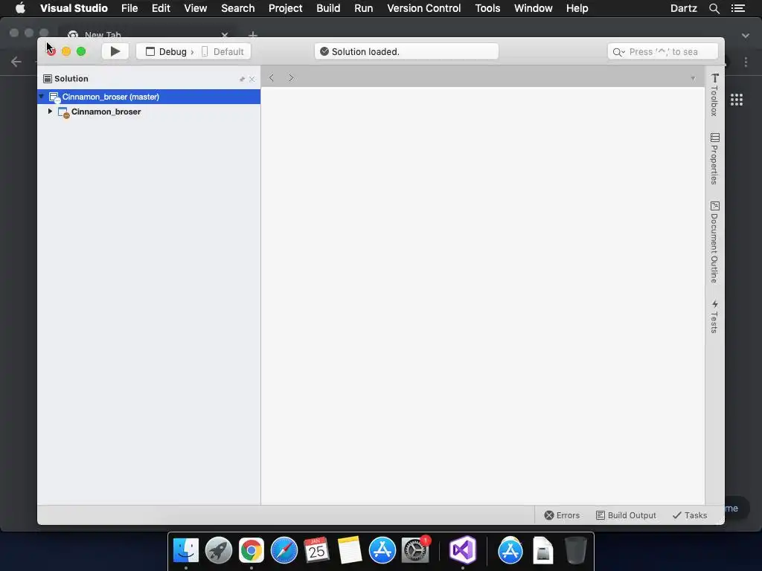Screen dimensions: 762x571
Task: Choose the Default run target
Action: 222,51
